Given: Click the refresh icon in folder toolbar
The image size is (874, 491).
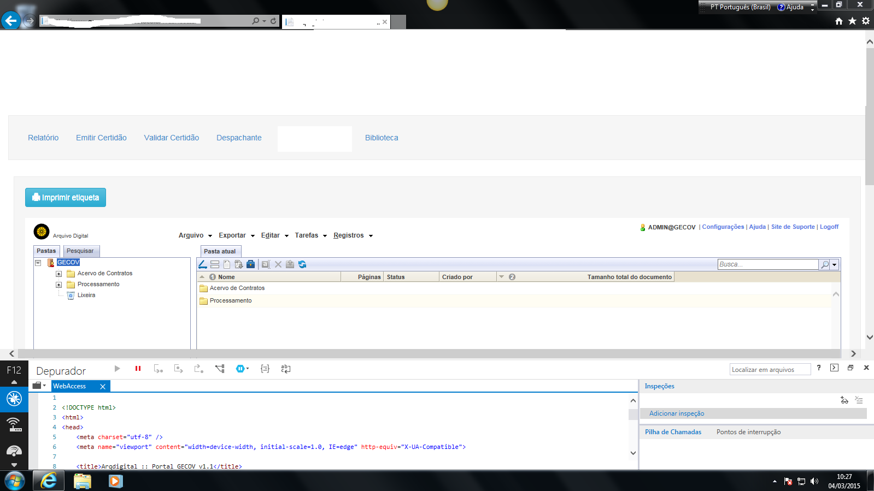Looking at the screenshot, I should [302, 264].
